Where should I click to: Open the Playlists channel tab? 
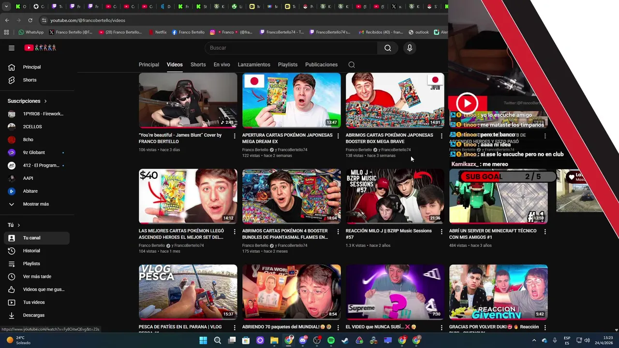point(288,65)
